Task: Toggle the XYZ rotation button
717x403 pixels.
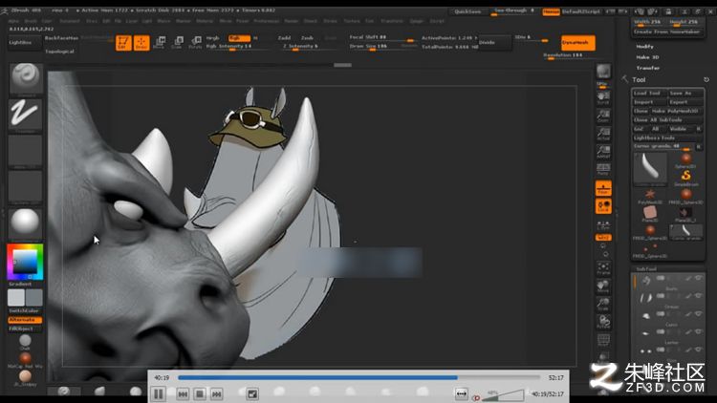Action: click(603, 238)
